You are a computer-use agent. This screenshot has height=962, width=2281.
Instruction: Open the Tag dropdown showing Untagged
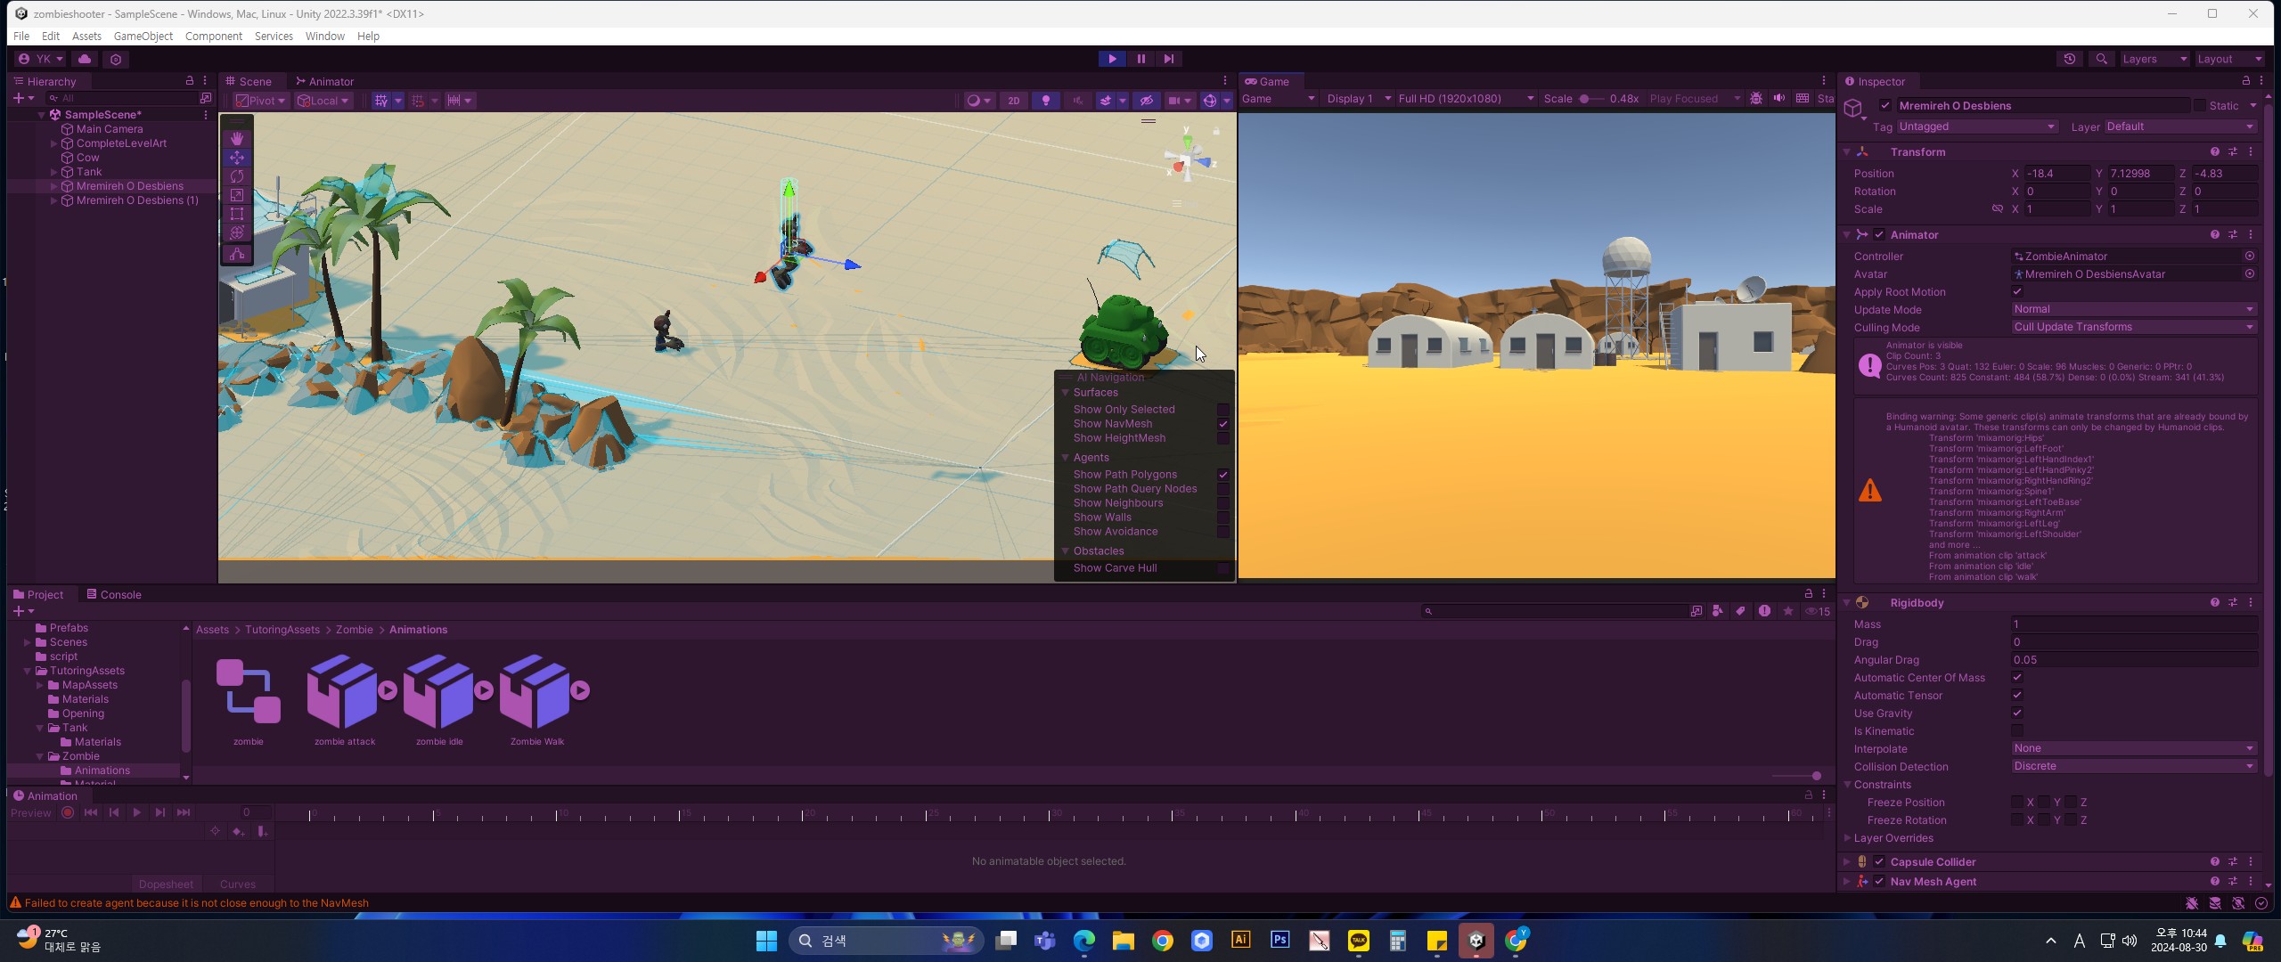pyautogui.click(x=1977, y=127)
